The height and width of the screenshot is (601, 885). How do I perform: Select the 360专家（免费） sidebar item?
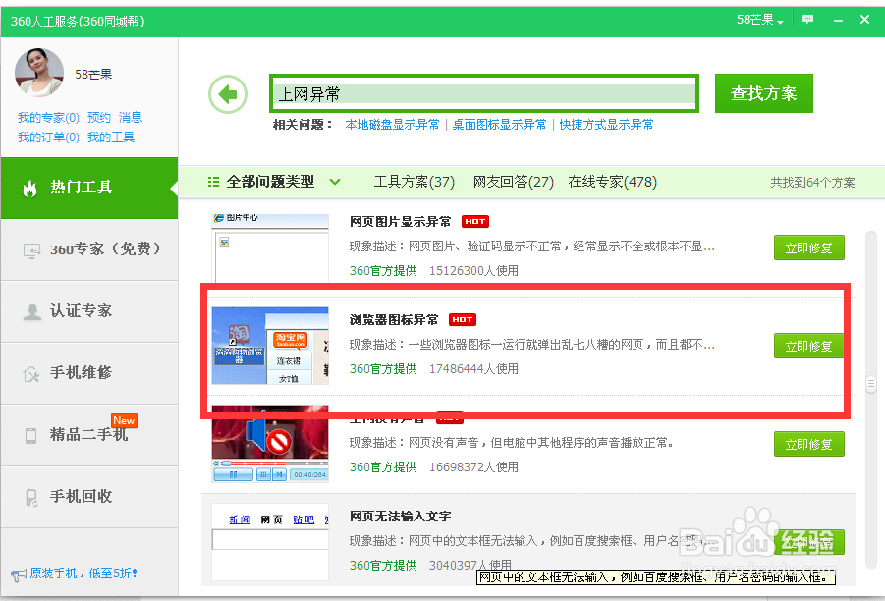click(x=89, y=249)
